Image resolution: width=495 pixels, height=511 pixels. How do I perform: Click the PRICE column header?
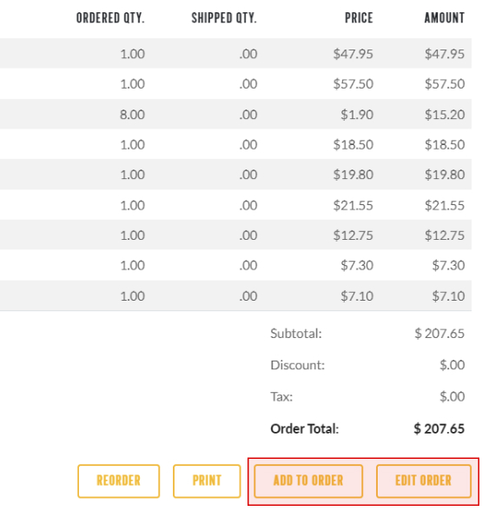pyautogui.click(x=359, y=18)
